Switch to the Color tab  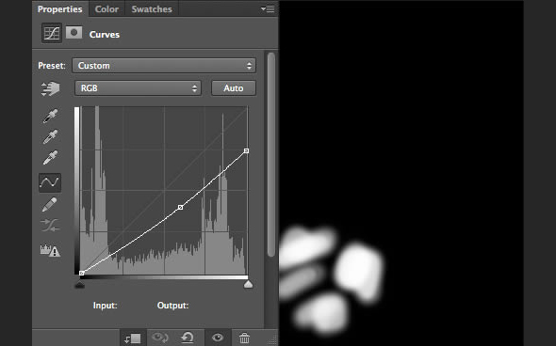pyautogui.click(x=106, y=9)
